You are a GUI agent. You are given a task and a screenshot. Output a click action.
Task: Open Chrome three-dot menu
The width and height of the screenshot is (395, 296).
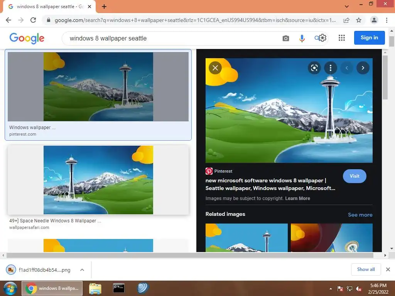point(387,20)
